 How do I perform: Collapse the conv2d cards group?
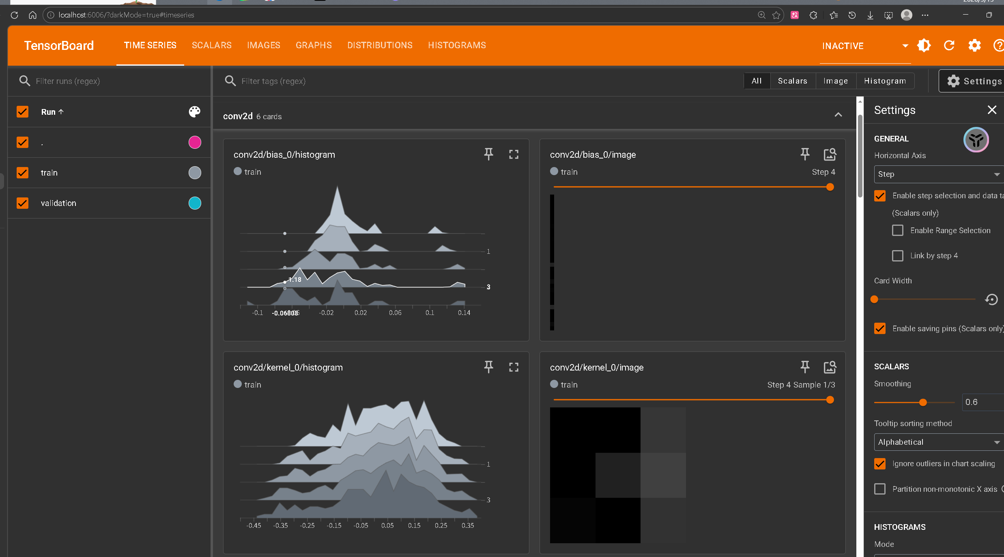838,115
